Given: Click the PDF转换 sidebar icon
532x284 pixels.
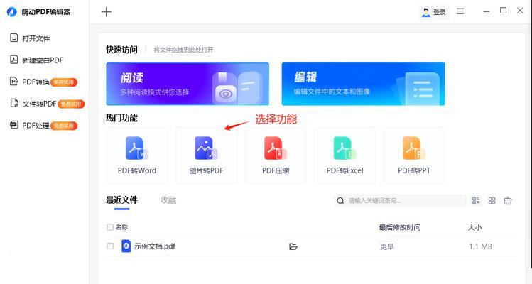Looking at the screenshot, I should point(14,81).
